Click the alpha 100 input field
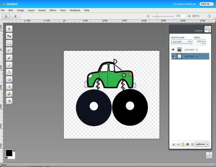The image size is (216, 167). (198, 41)
